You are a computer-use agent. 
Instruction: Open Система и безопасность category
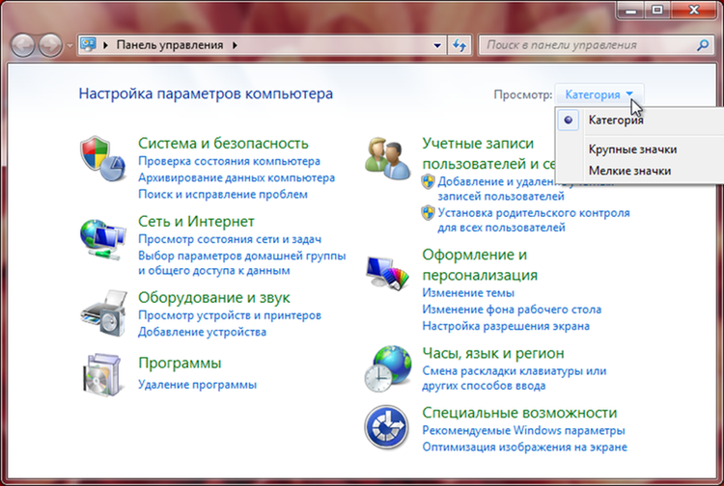[223, 144]
